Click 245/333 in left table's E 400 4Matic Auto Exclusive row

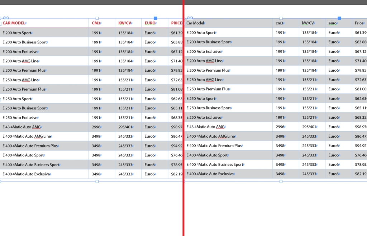(x=125, y=174)
